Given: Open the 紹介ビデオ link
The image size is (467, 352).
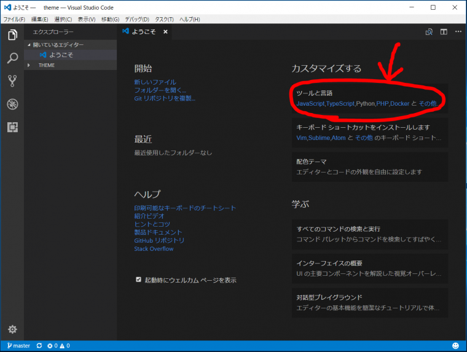Looking at the screenshot, I should [149, 216].
